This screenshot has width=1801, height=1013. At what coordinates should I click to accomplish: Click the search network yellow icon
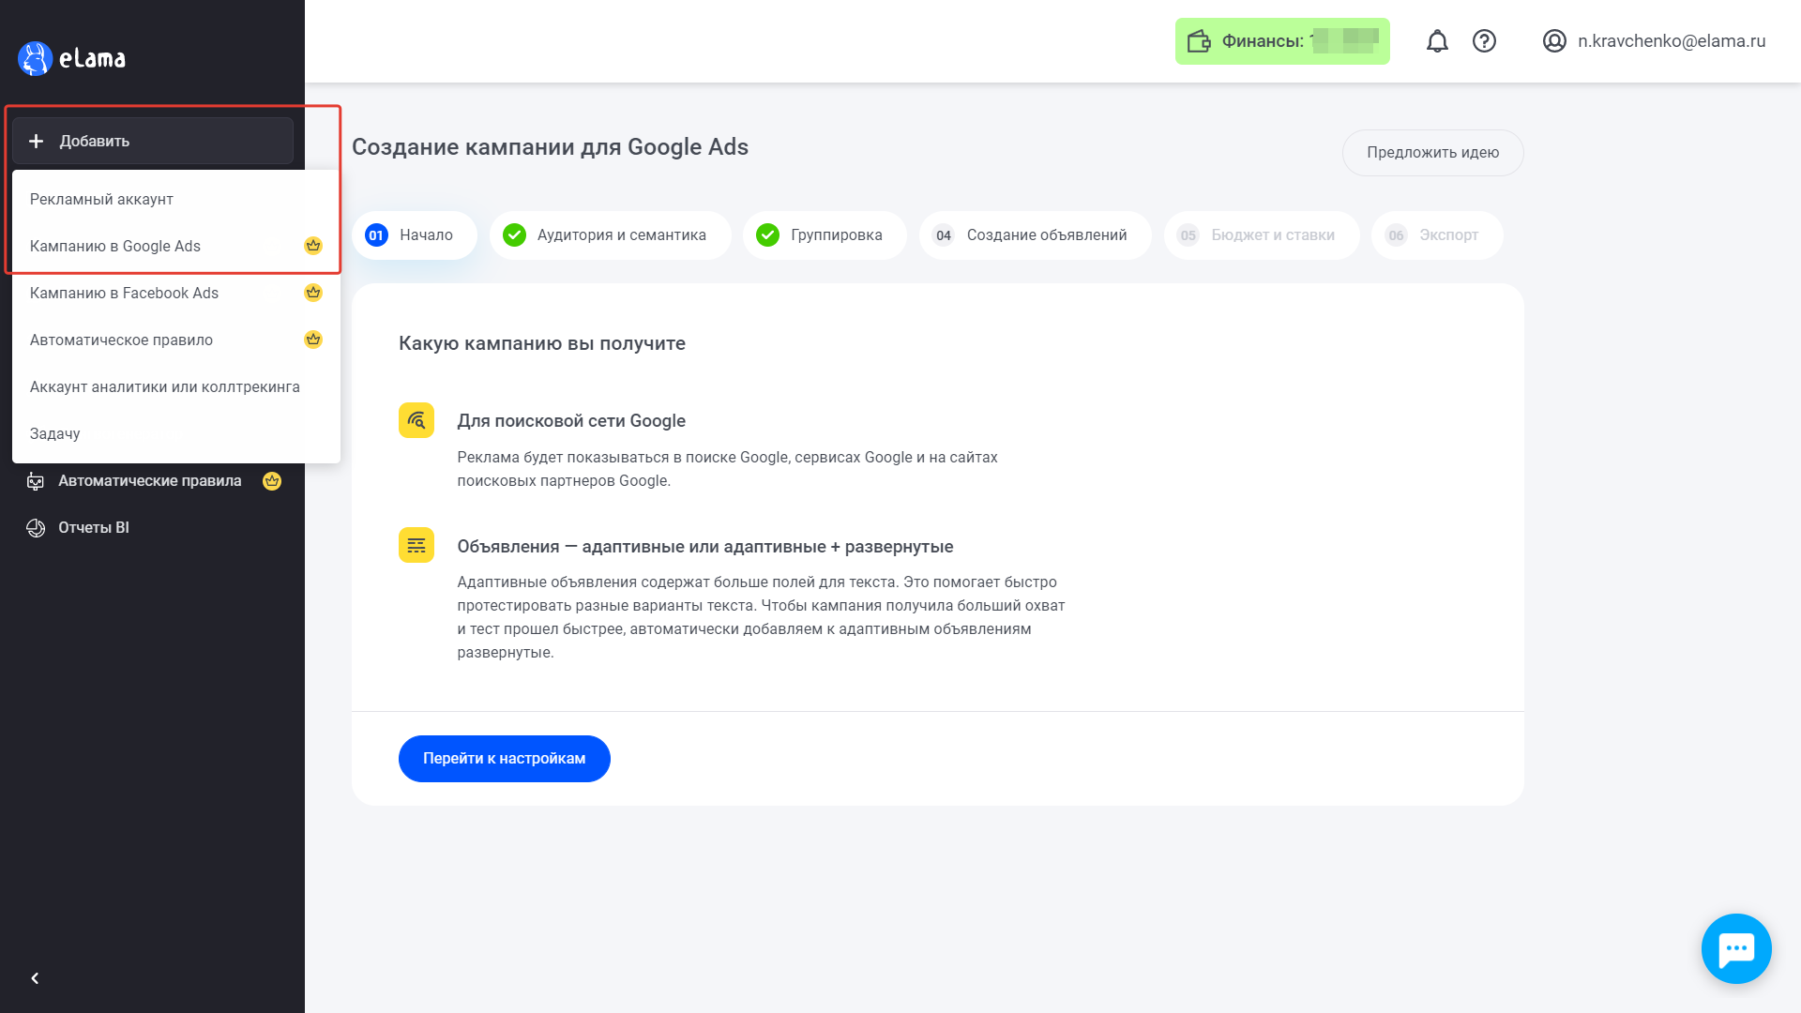click(x=416, y=420)
